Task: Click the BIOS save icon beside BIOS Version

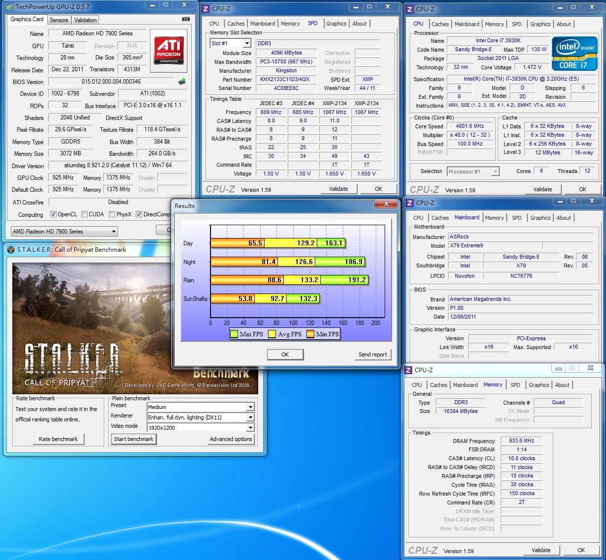Action: tap(182, 82)
